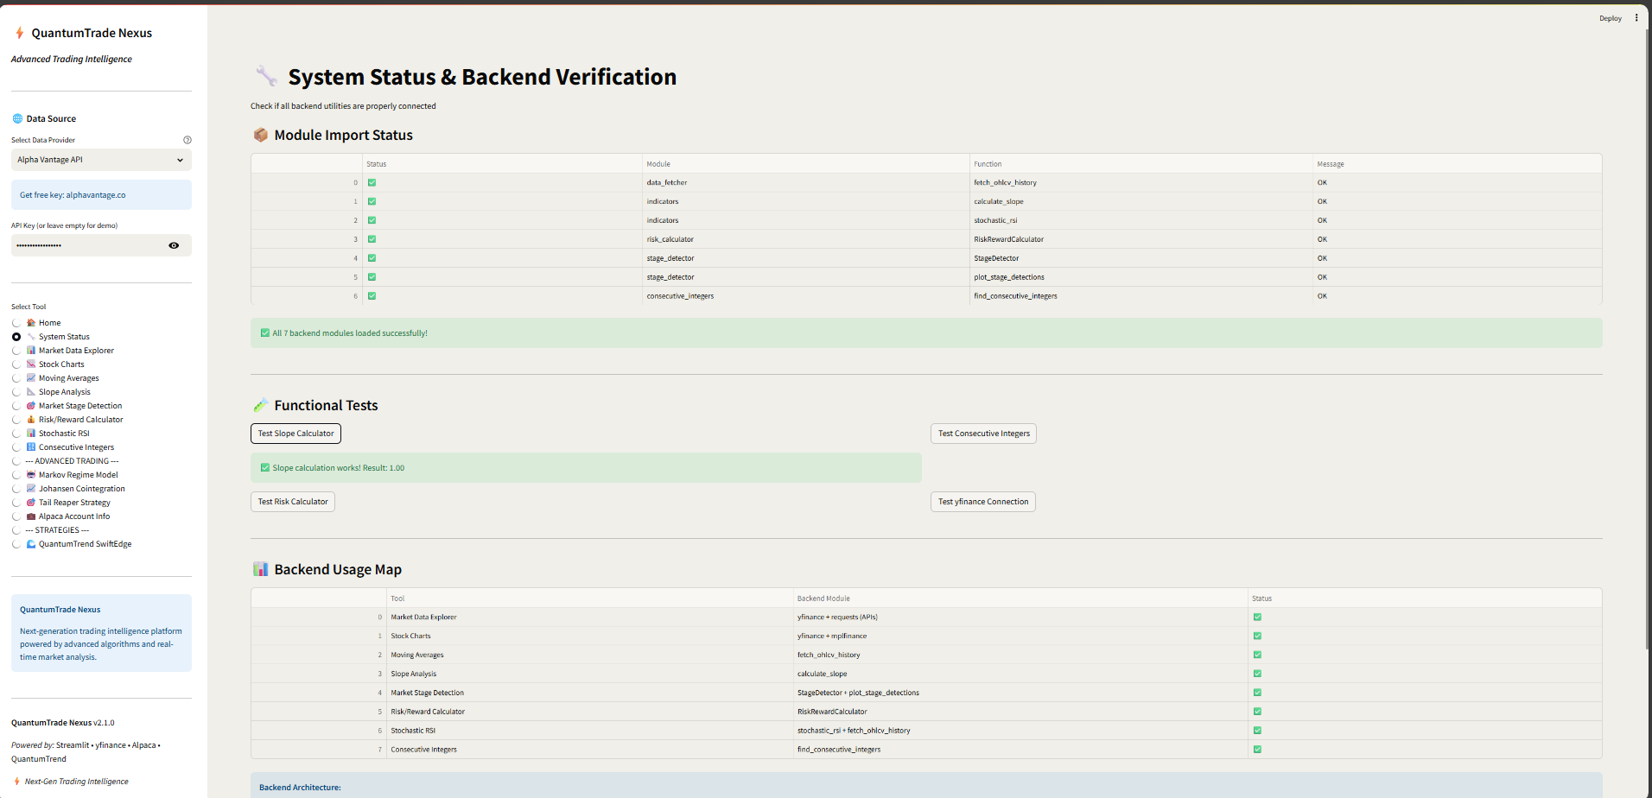This screenshot has width=1652, height=798.
Task: Open the Alpha Vantage API provider dropdown
Action: (x=101, y=160)
